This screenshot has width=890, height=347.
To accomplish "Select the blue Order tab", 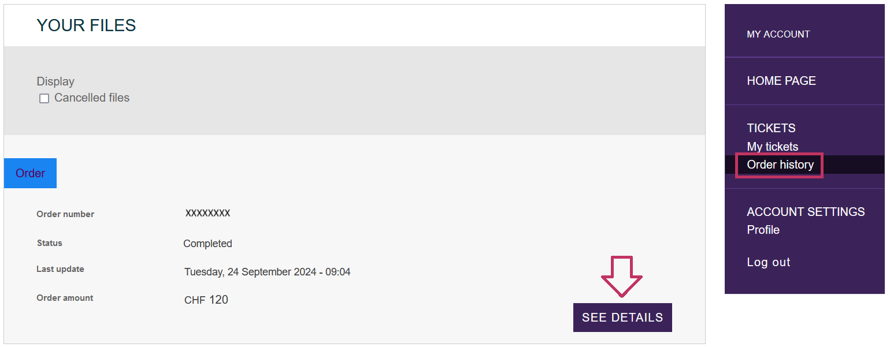I will [x=30, y=173].
